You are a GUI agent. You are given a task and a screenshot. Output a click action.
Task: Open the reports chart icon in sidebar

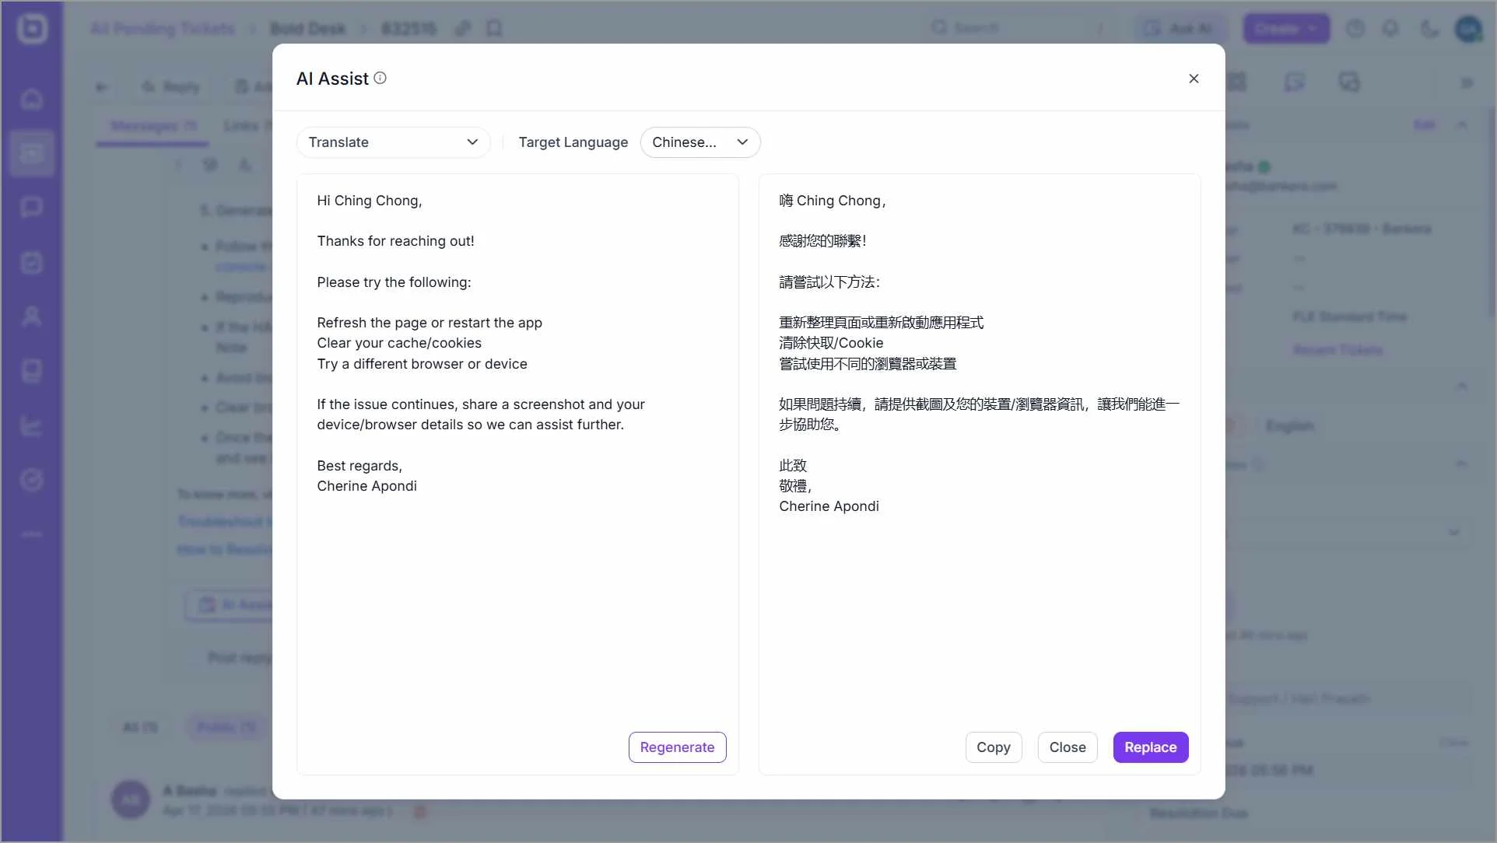tap(32, 425)
